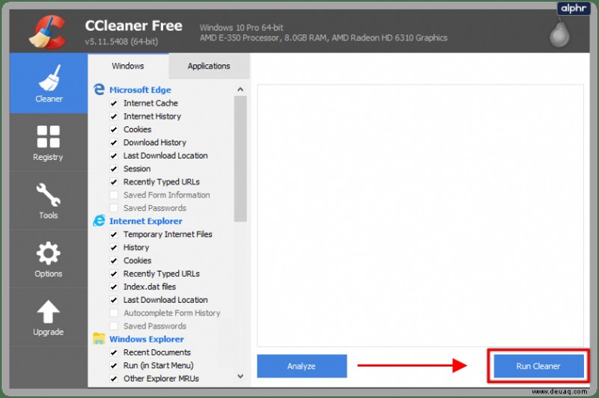Toggle Recently Typed URLs under Internet Explorer
599x398 pixels.
114,274
